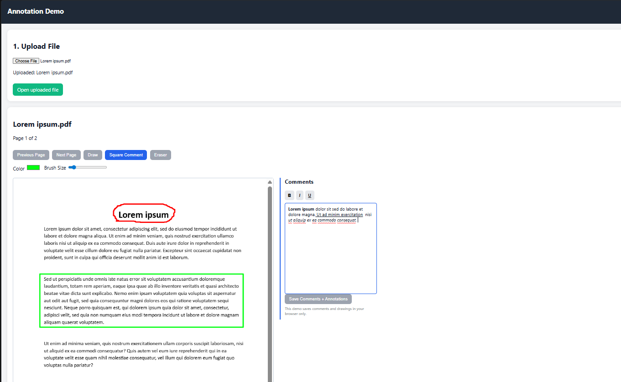The image size is (621, 382).
Task: Click the circled Lorem ipsum title
Action: click(x=144, y=215)
